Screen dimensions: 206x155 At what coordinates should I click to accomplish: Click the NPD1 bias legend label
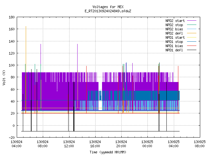(174, 46)
